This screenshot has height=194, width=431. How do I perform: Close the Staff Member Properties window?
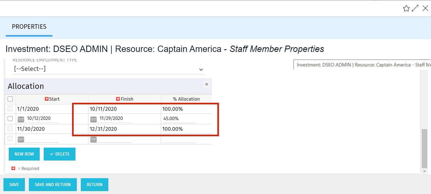point(425,8)
